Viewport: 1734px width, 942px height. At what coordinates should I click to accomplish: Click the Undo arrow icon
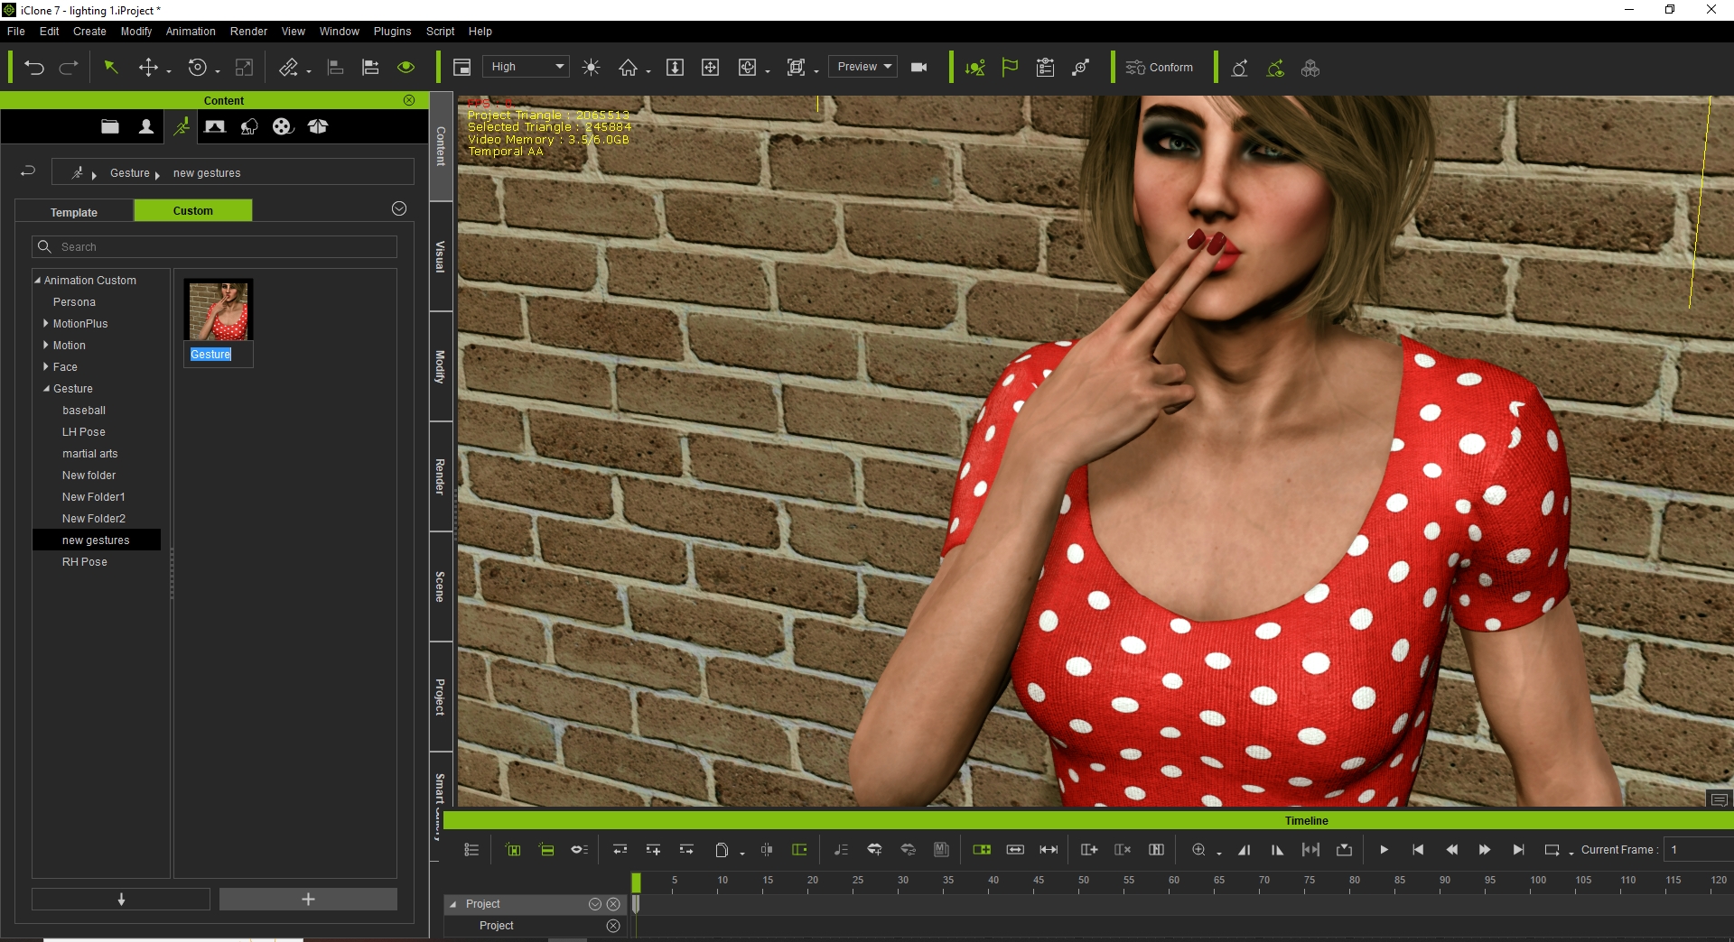click(x=34, y=68)
